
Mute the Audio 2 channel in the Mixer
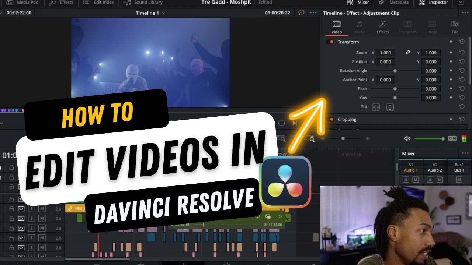(x=440, y=180)
